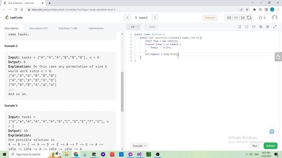Switch to the Submissions tab

pyautogui.click(x=96, y=28)
